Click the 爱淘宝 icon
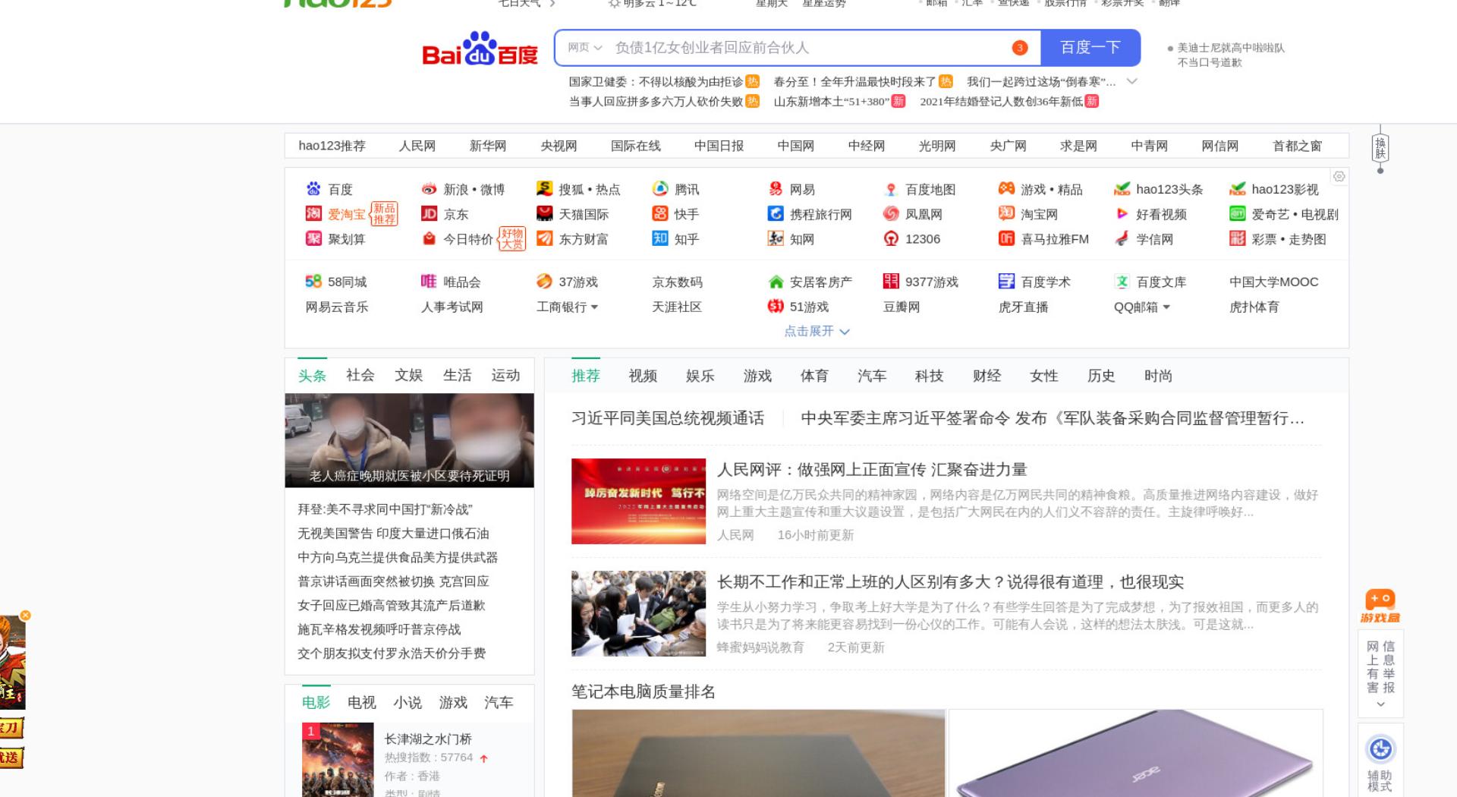 313,214
